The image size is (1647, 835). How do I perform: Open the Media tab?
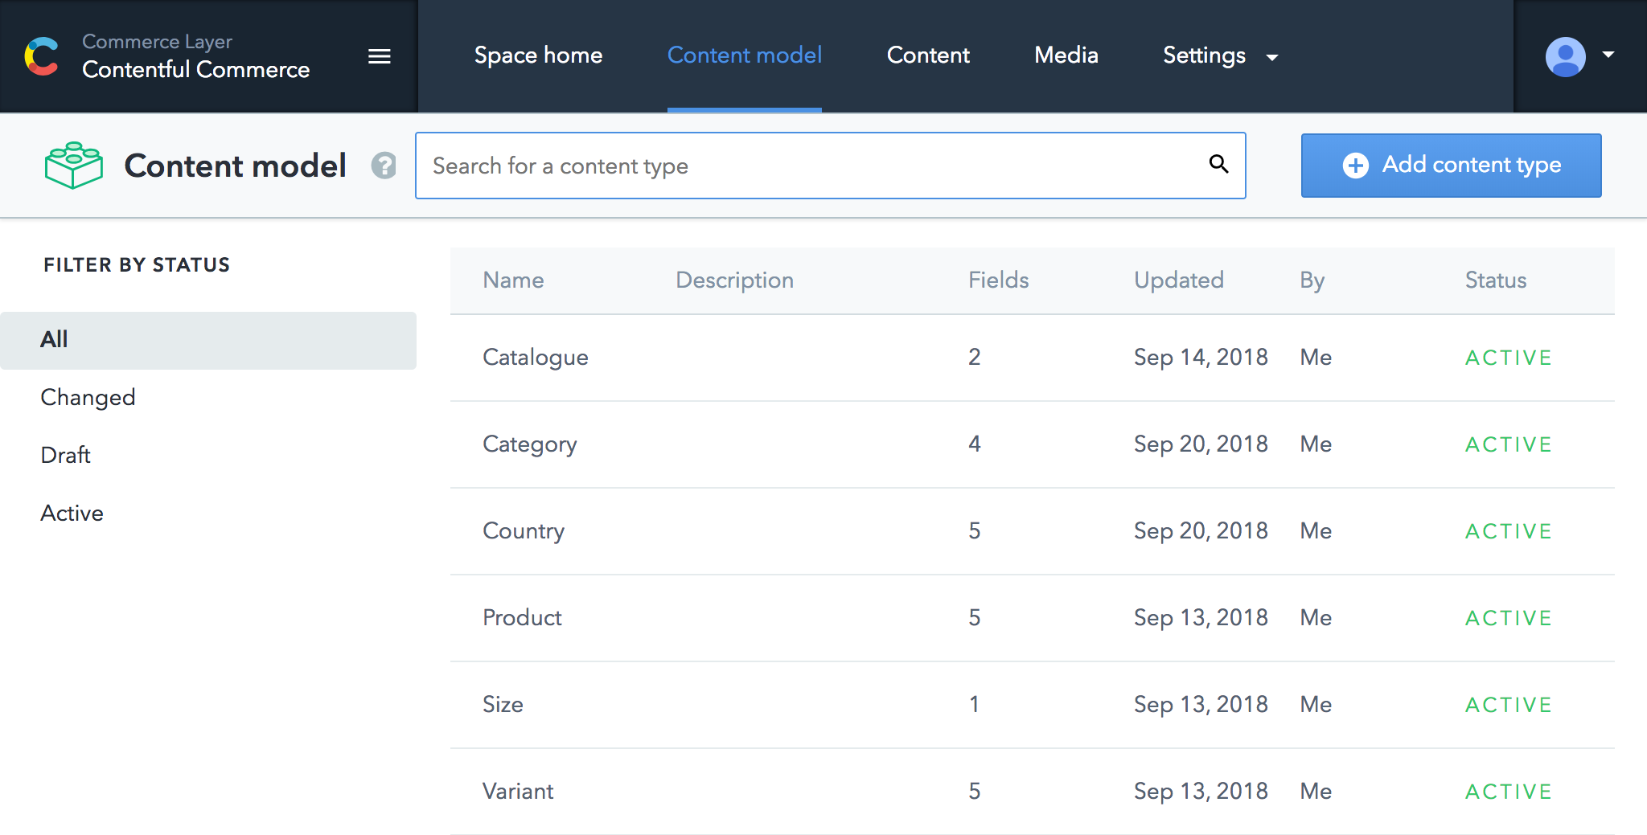(1066, 55)
